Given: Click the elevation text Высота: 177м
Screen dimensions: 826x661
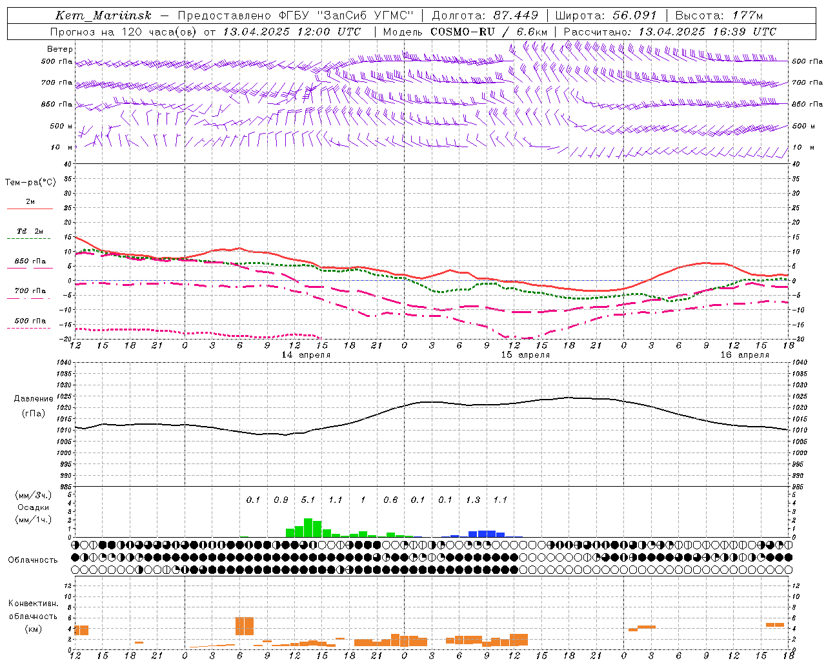Looking at the screenshot, I should 719,15.
